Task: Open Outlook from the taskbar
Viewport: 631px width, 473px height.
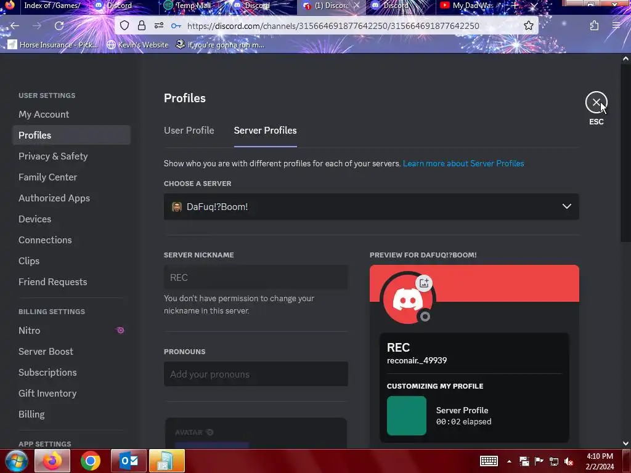Action: 129,461
